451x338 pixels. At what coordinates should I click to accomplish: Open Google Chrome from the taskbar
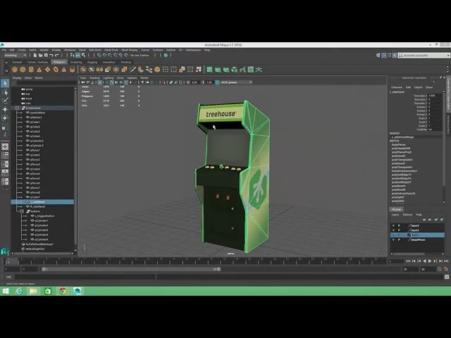tap(63, 291)
